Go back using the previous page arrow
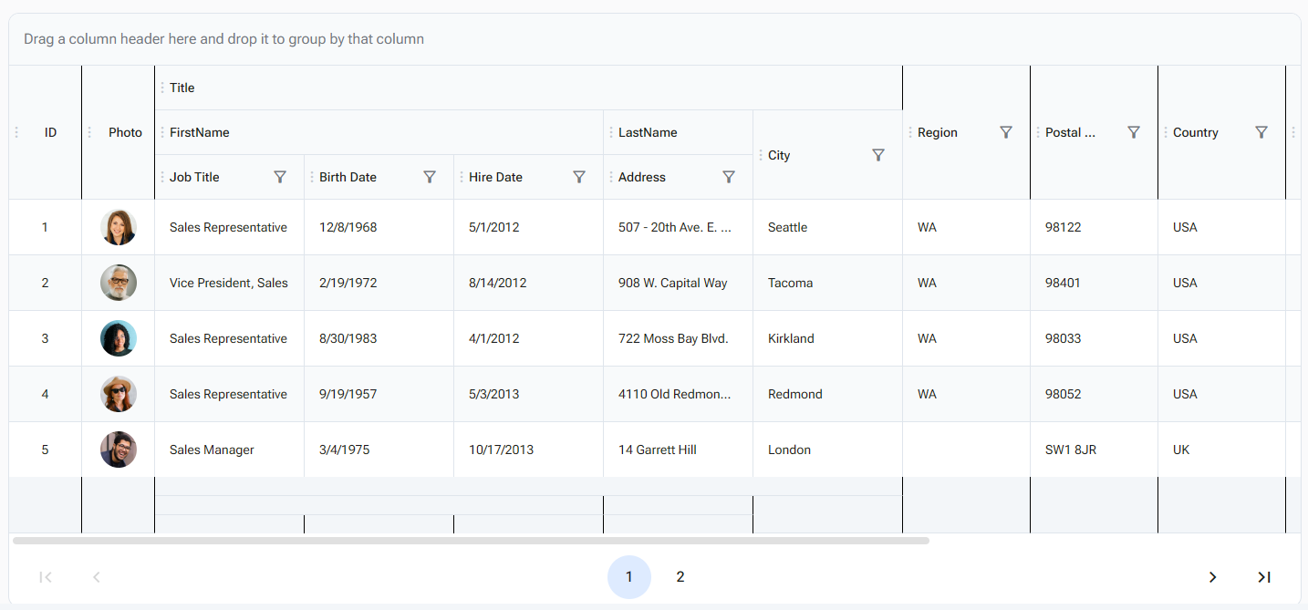Screen dimensions: 1308x610 (x=96, y=576)
